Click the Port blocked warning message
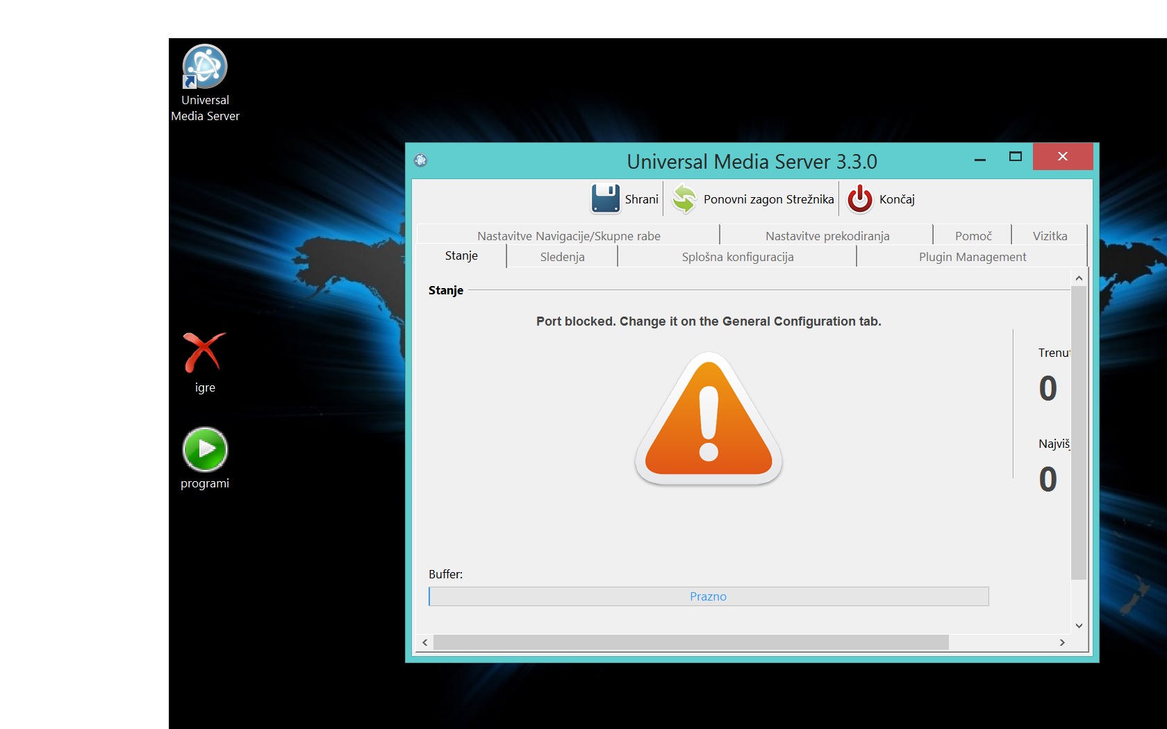The image size is (1167, 729). 709,321
